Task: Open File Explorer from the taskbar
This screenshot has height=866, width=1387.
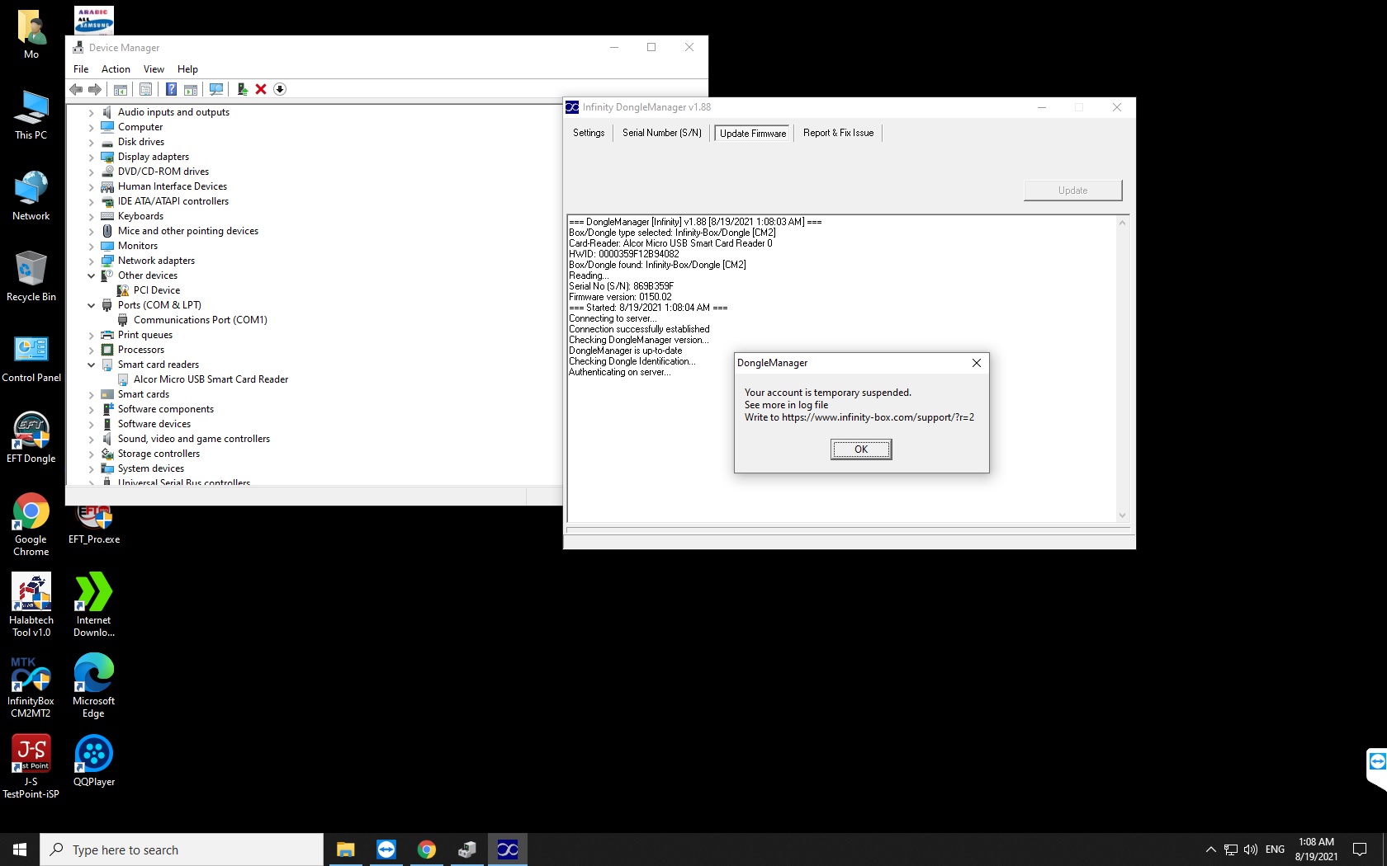Action: pos(346,850)
